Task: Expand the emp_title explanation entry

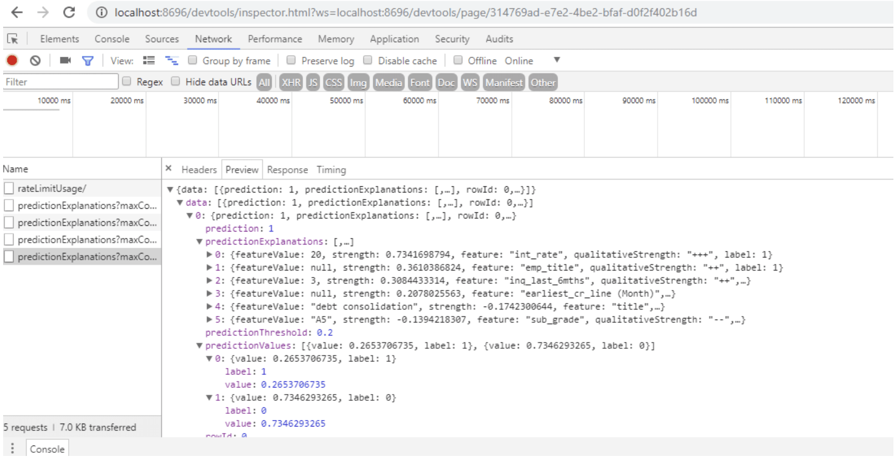Action: pyautogui.click(x=209, y=268)
